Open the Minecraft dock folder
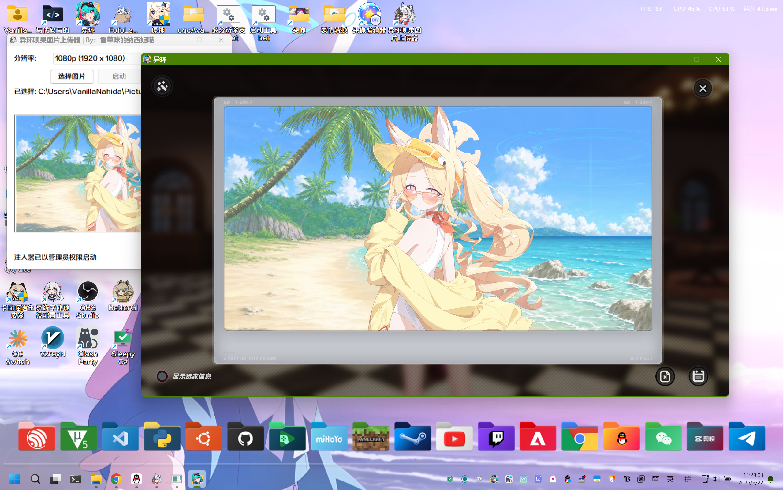This screenshot has height=490, width=783. tap(371, 436)
